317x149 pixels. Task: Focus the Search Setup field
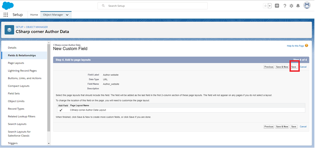152,6
